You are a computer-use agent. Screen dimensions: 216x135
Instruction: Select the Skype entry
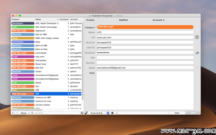(x=46, y=83)
